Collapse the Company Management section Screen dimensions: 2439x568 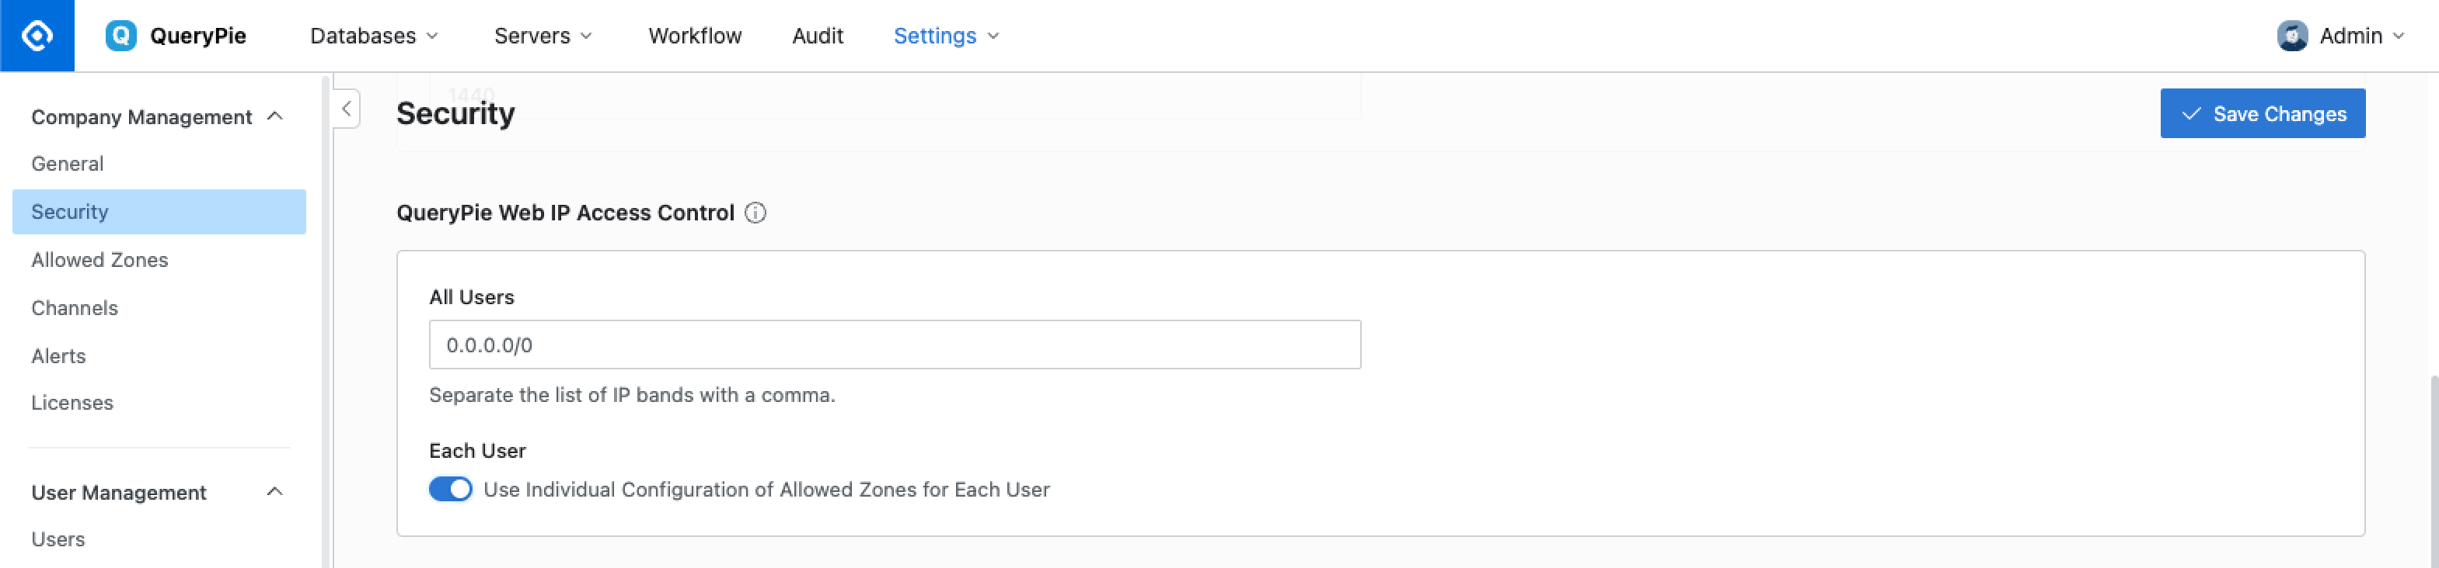[x=274, y=116]
